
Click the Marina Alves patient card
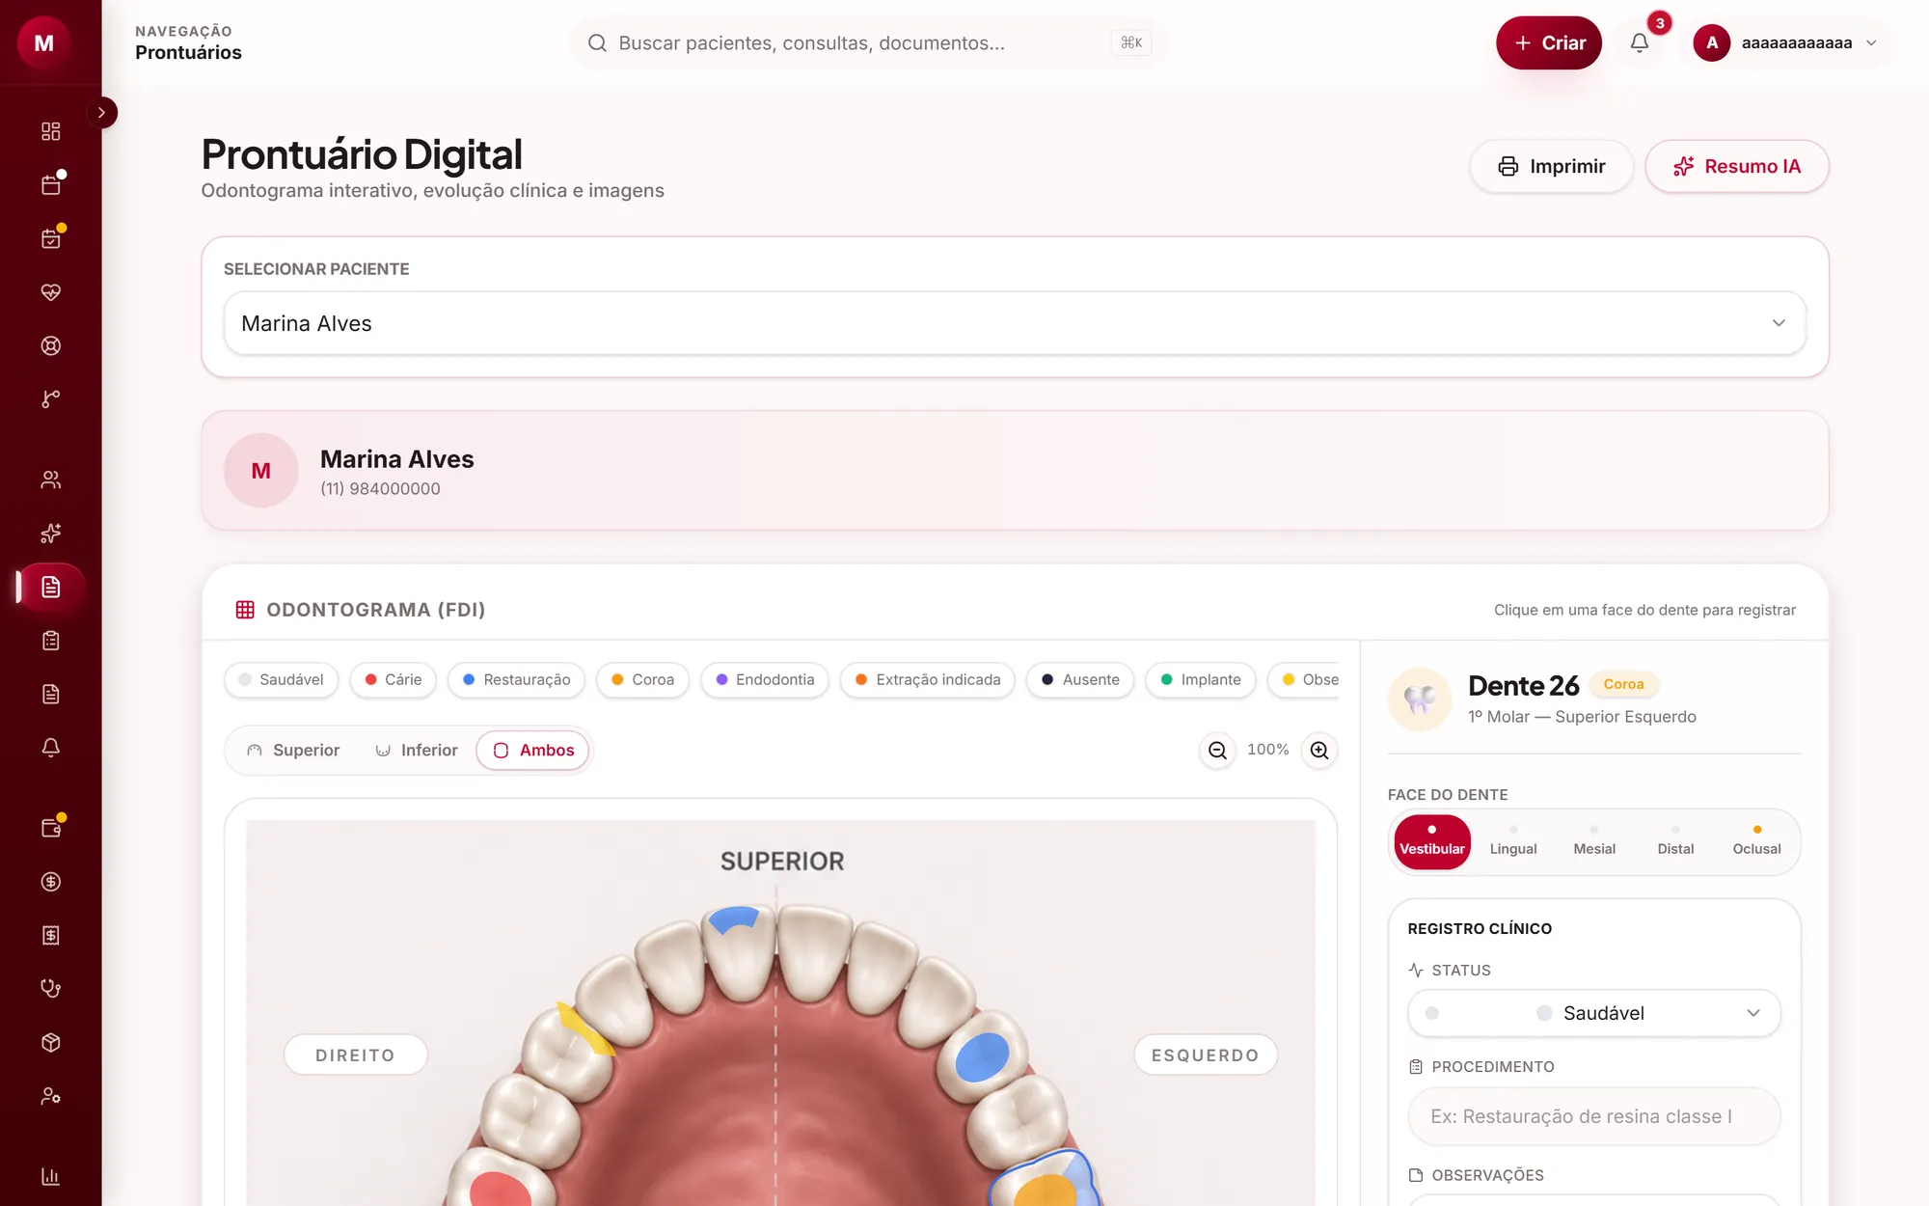click(1015, 471)
